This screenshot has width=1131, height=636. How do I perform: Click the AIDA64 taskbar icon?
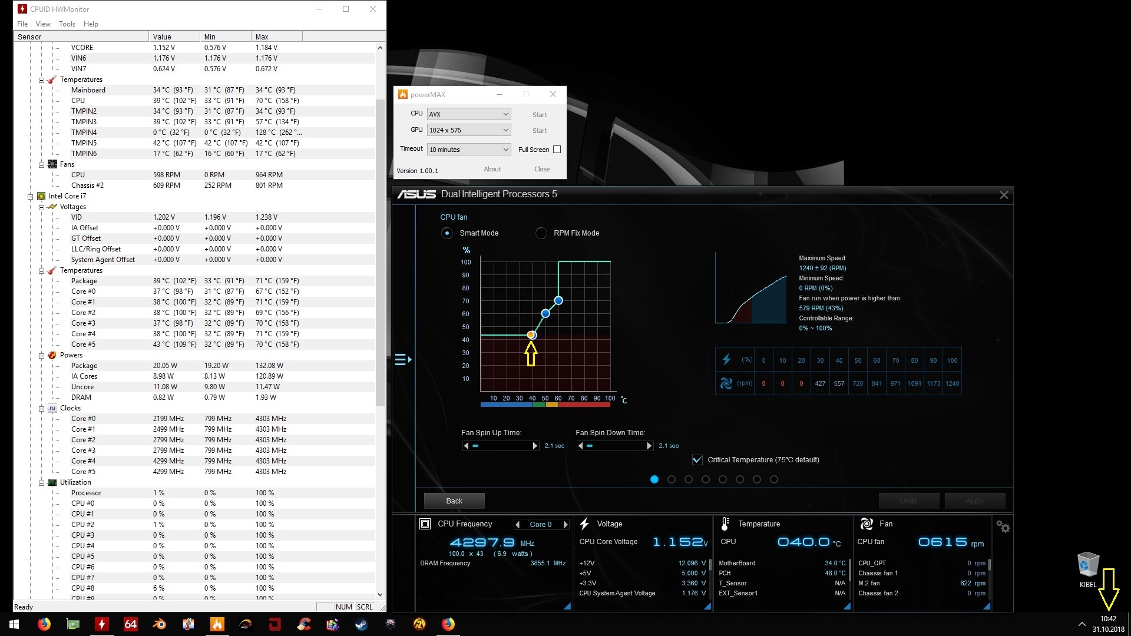(x=130, y=624)
